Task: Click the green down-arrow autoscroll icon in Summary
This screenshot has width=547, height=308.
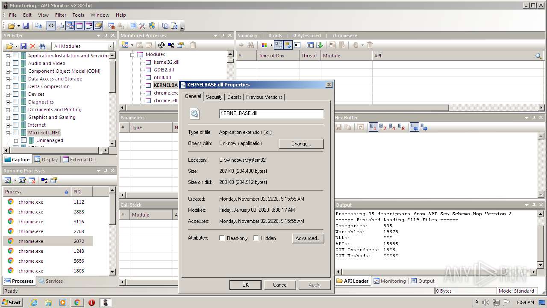Action: coord(320,45)
